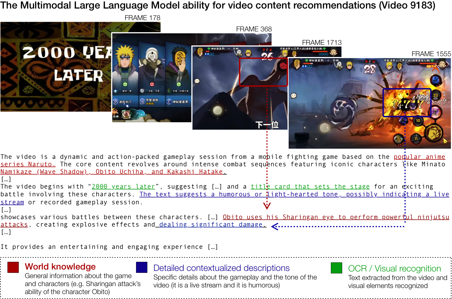Click the 'FRAME 1555' label
452x299 pixels.
coord(431,54)
